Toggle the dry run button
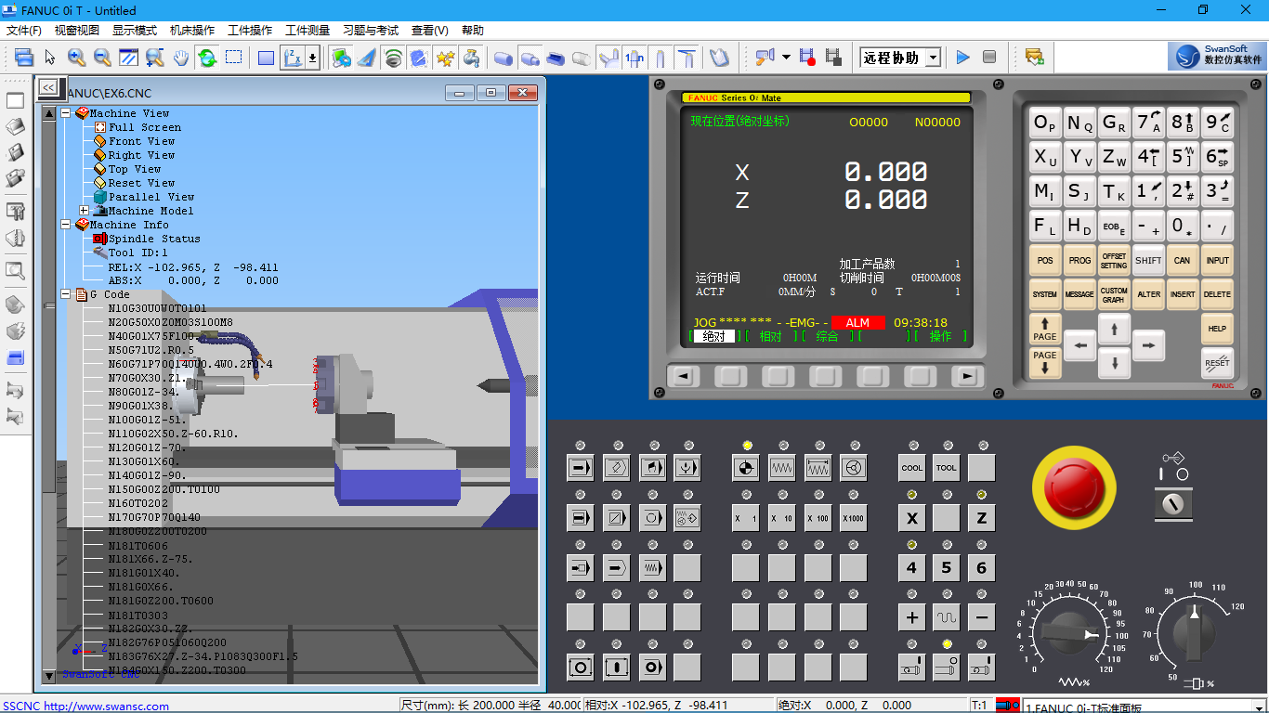 [x=652, y=566]
